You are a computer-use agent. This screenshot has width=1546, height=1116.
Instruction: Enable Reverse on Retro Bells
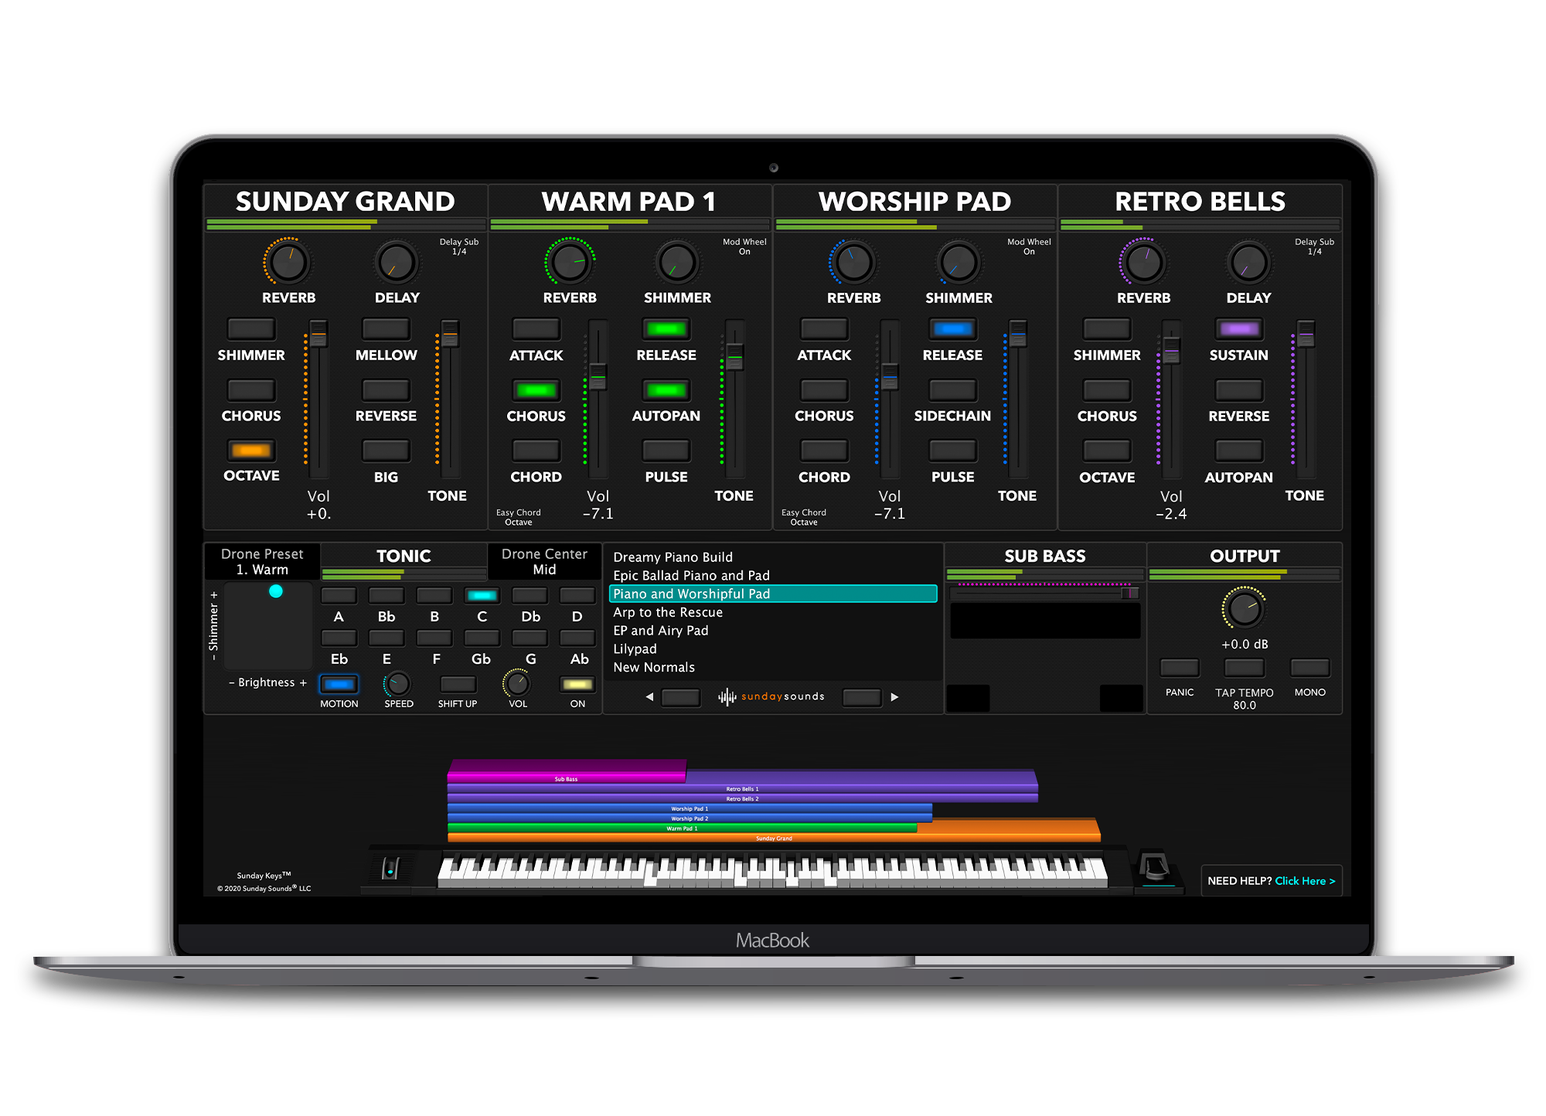click(x=1238, y=390)
